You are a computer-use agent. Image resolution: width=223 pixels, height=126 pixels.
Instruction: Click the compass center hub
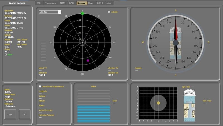coord(176,42)
